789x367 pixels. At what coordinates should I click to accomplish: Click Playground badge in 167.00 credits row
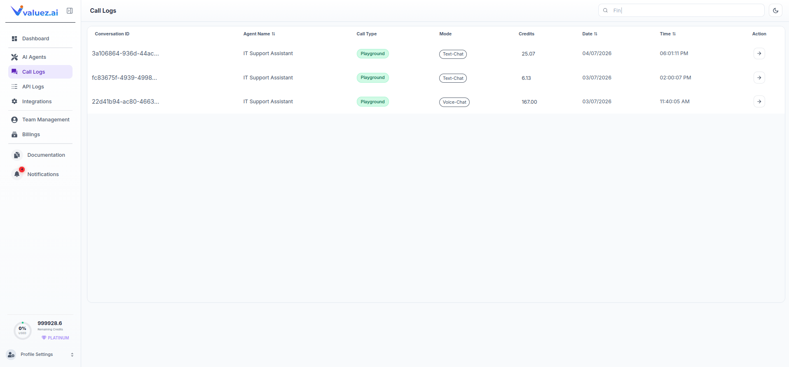coord(372,102)
